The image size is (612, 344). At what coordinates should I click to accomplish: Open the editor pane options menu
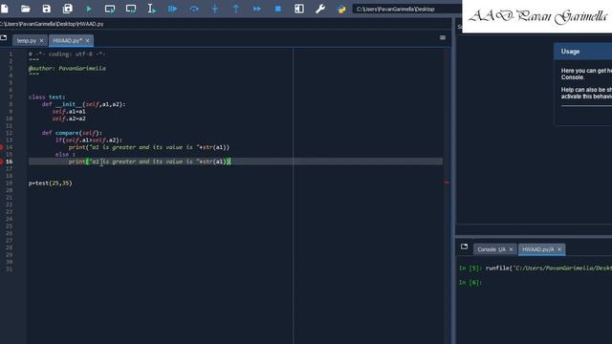click(x=443, y=37)
